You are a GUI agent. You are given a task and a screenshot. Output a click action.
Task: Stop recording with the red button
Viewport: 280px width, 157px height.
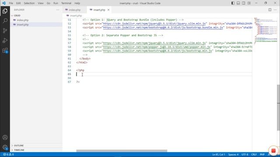pos(273,150)
